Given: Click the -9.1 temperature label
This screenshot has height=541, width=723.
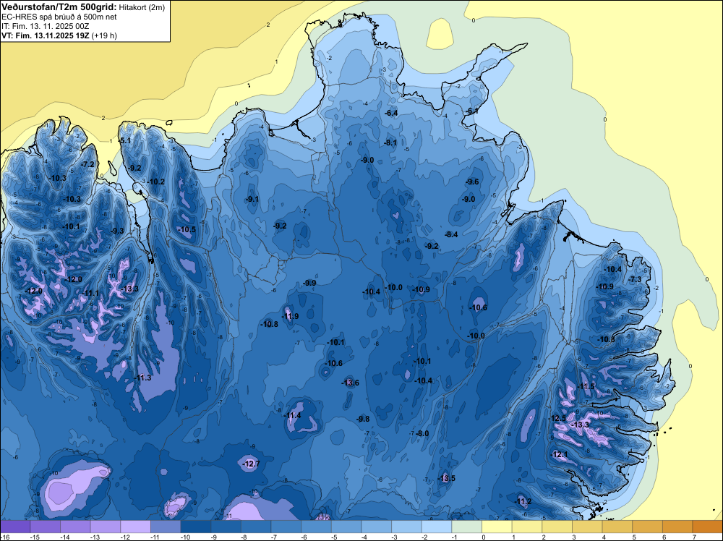Looking at the screenshot, I should tap(252, 199).
